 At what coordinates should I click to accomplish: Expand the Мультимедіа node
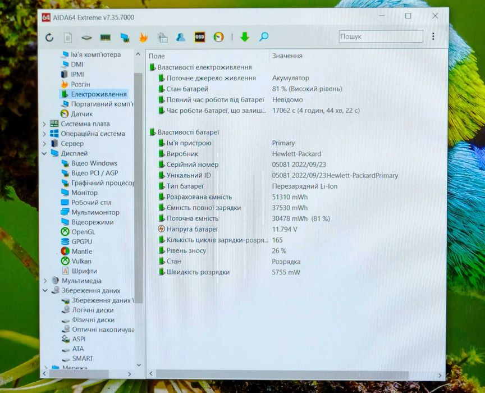click(x=45, y=281)
